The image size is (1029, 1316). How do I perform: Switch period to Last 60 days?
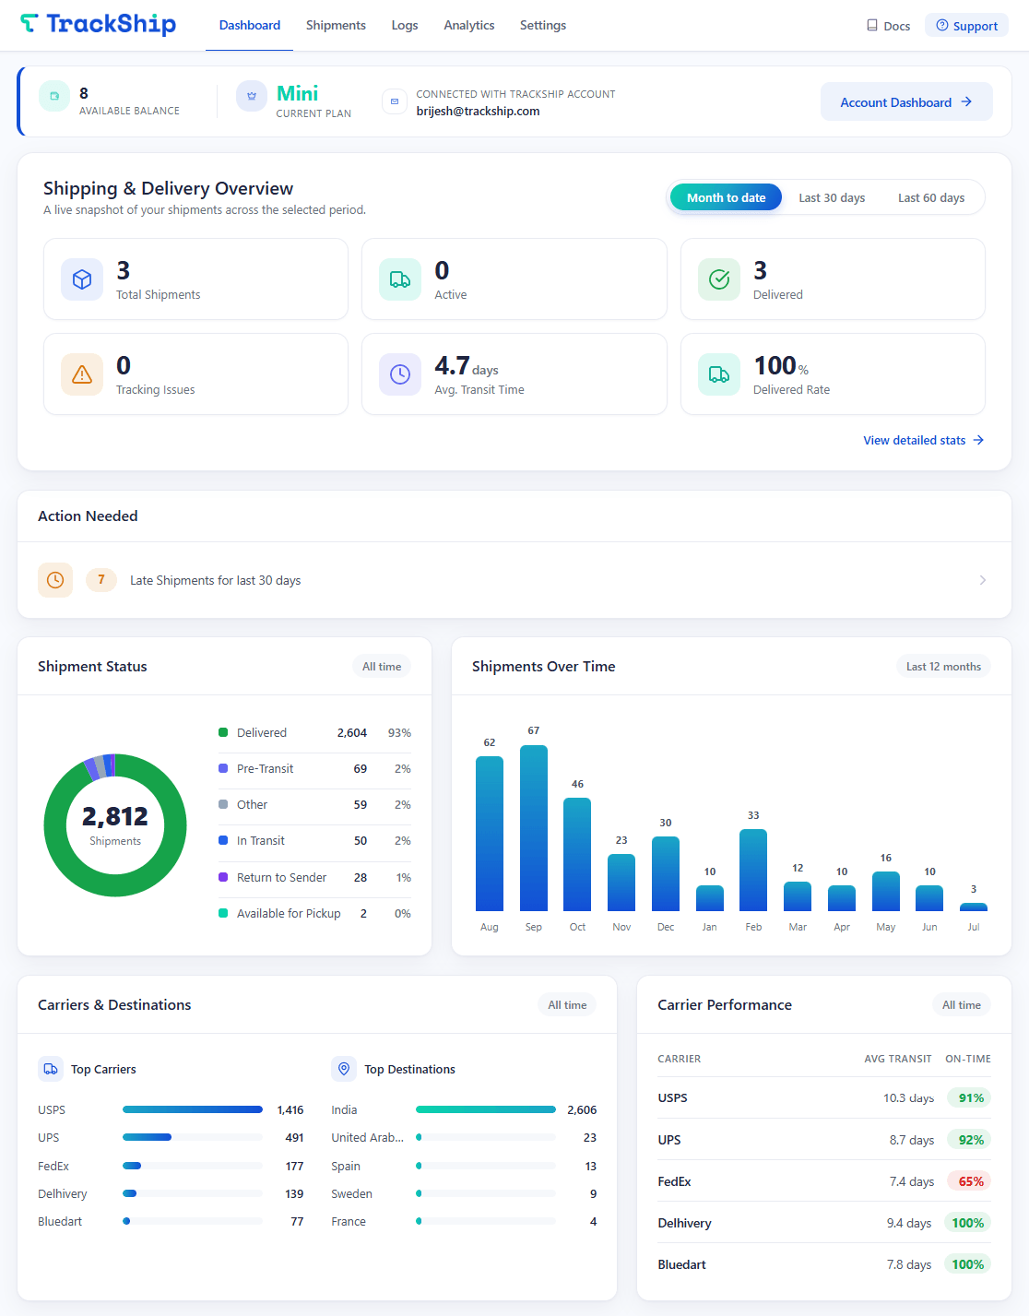pyautogui.click(x=931, y=197)
